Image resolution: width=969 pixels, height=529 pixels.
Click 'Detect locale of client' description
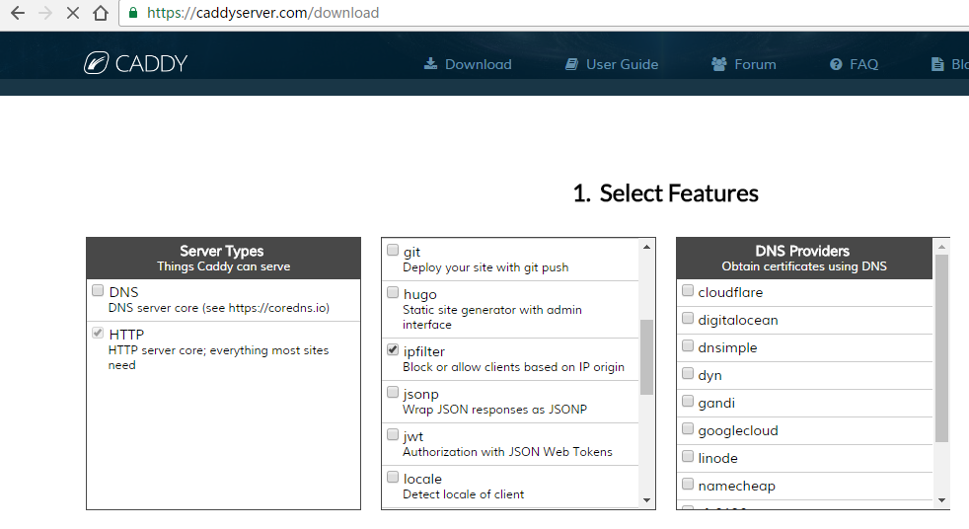tap(464, 494)
